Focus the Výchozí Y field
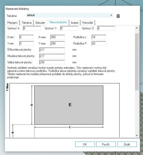The width and height of the screenshot is (143, 155). [69, 28]
